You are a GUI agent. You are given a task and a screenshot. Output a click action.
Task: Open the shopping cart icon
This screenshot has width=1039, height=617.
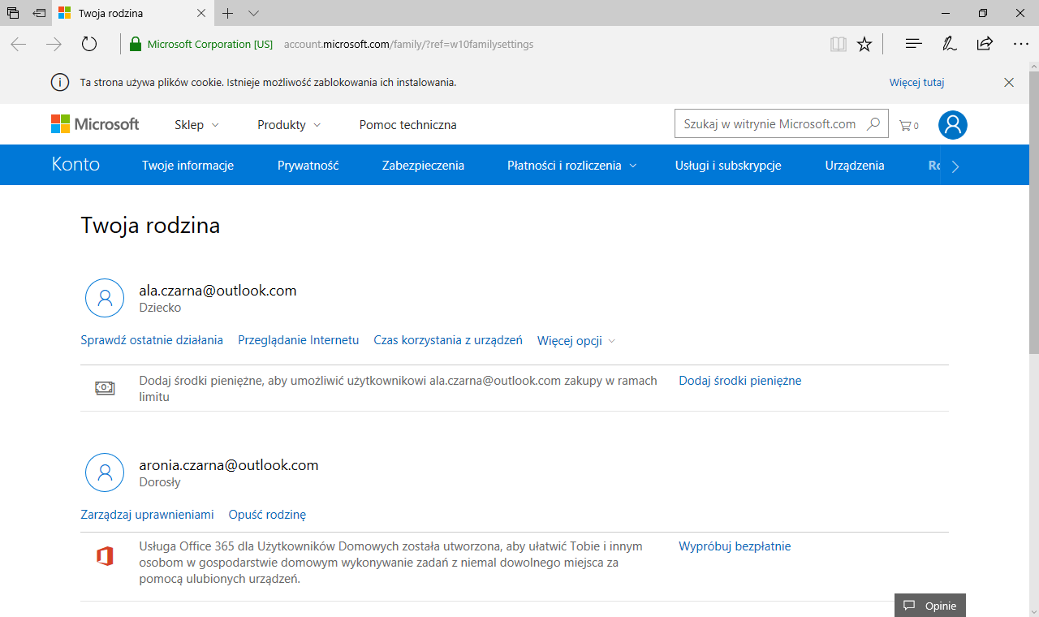pos(908,125)
